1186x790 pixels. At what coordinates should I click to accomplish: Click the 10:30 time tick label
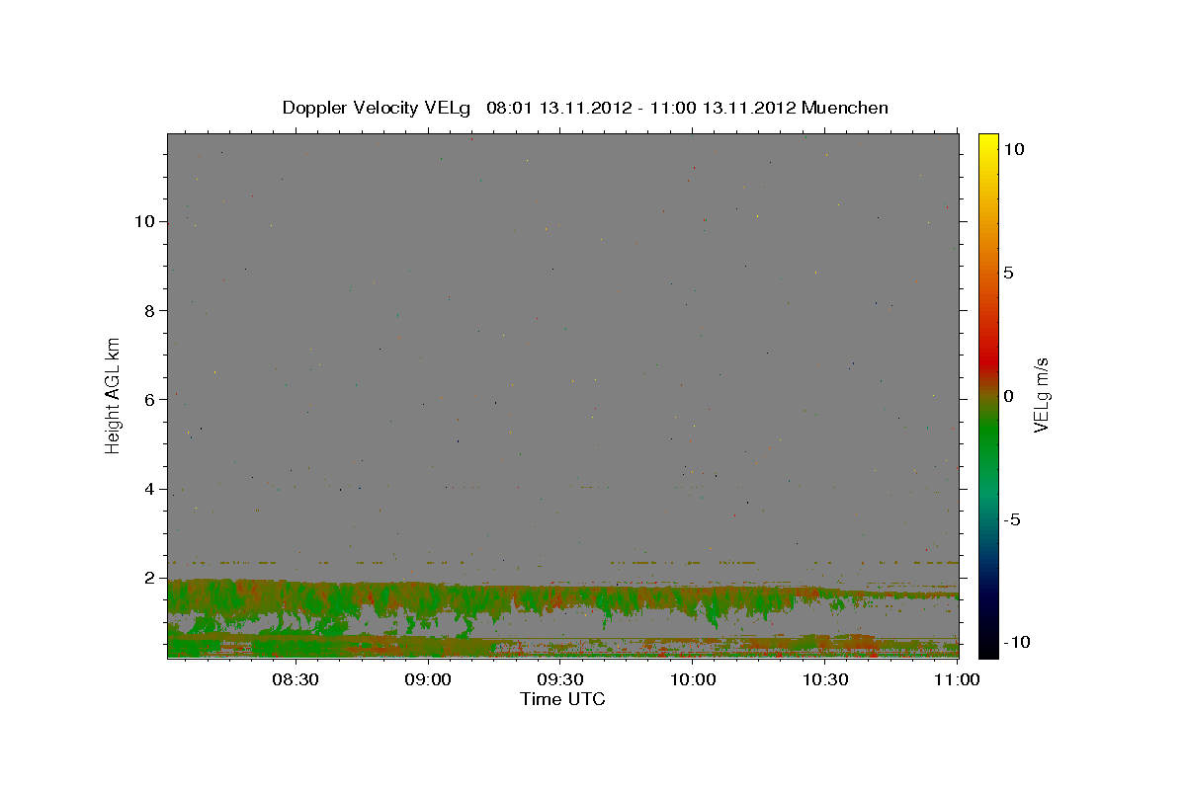tap(825, 679)
